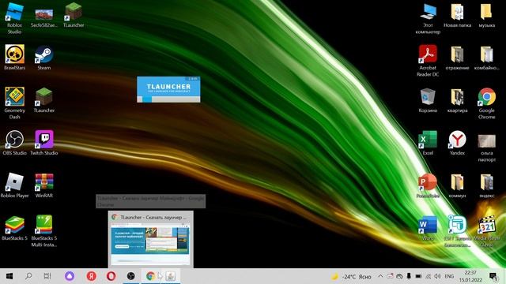Open Yandex red Я taskbar icon
The image size is (506, 284).
coord(92,276)
